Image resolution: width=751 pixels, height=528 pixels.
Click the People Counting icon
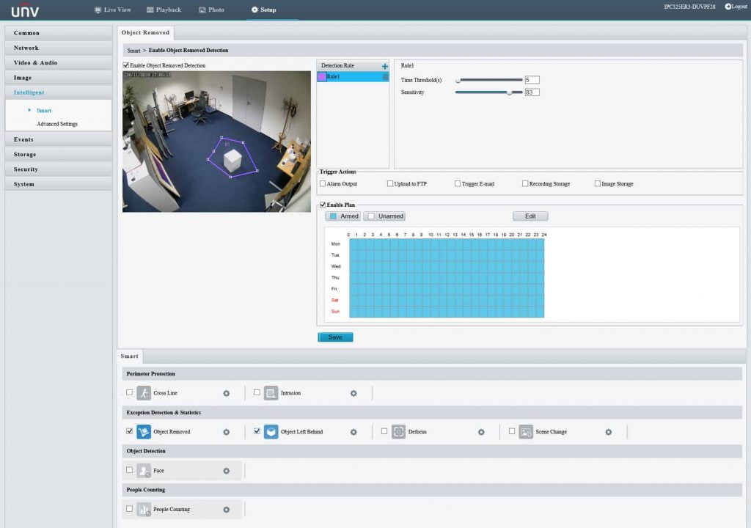pyautogui.click(x=144, y=509)
